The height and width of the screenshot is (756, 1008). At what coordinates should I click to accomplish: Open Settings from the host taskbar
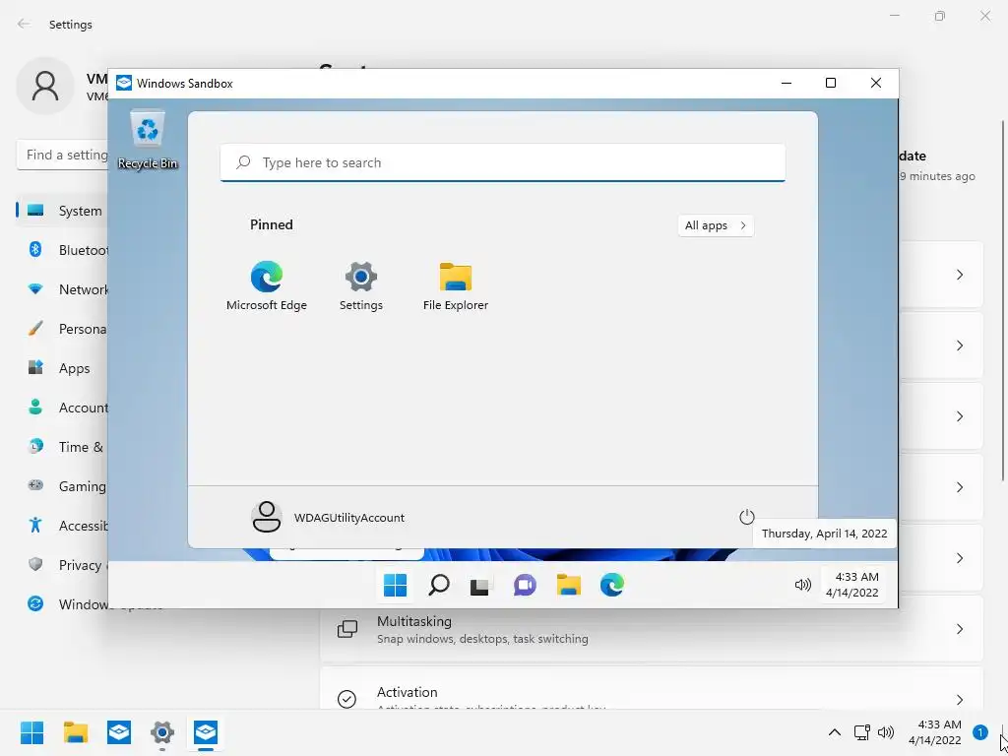(x=162, y=732)
